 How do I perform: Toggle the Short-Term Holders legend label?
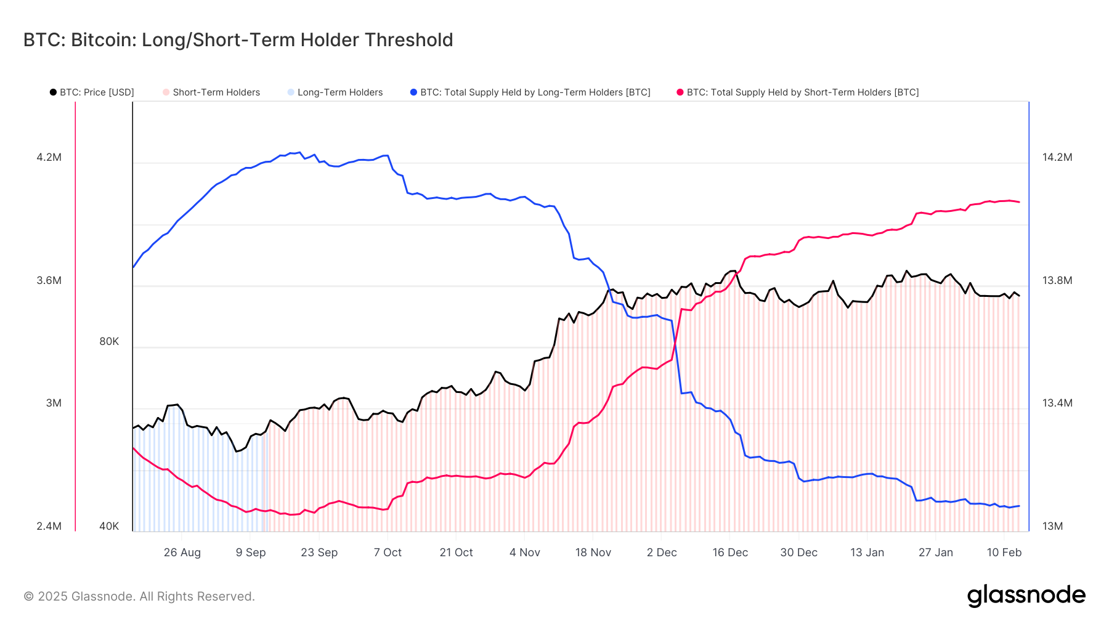click(x=216, y=92)
